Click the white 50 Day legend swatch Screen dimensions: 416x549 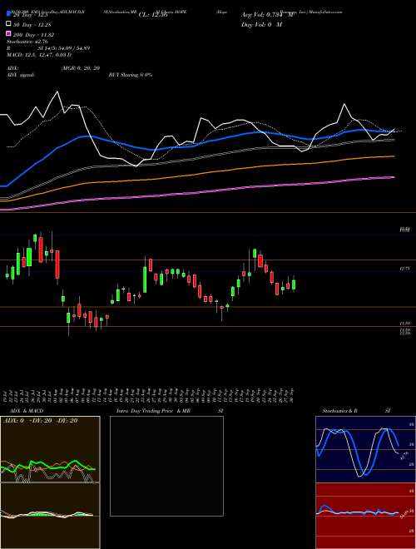(9, 24)
